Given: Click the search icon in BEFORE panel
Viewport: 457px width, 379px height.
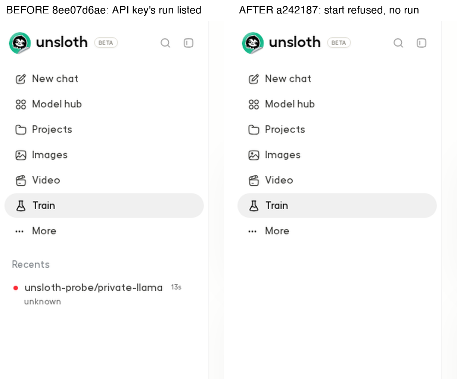Looking at the screenshot, I should (165, 43).
